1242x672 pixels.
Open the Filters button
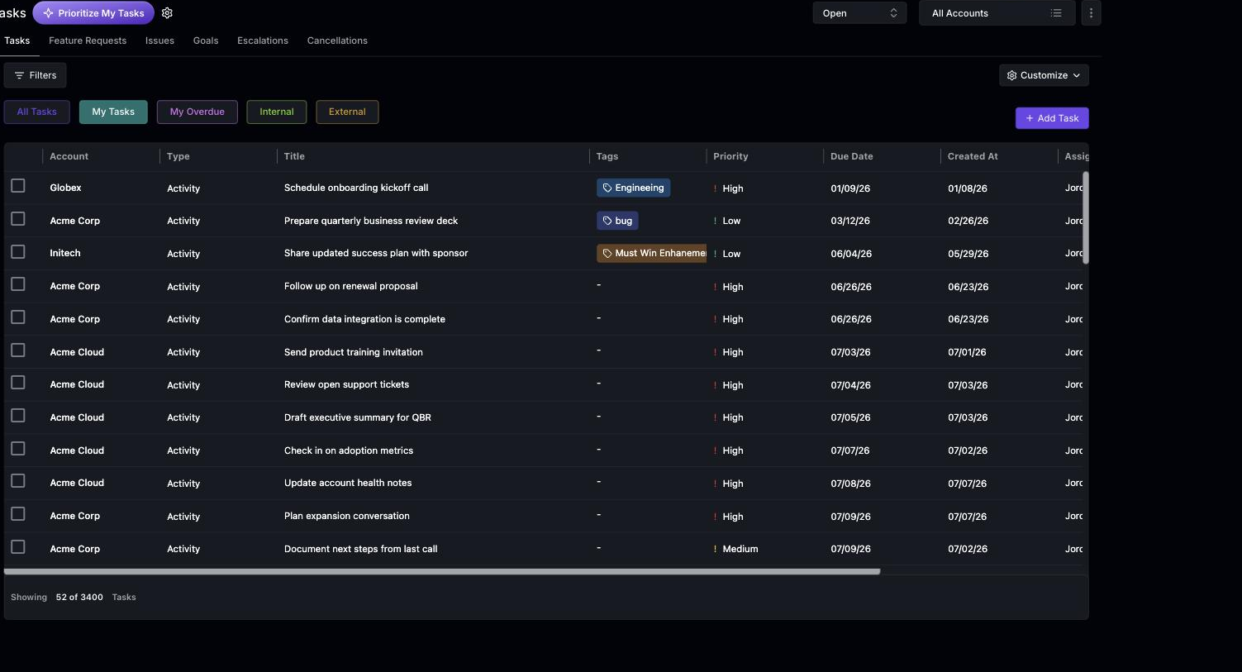36,75
